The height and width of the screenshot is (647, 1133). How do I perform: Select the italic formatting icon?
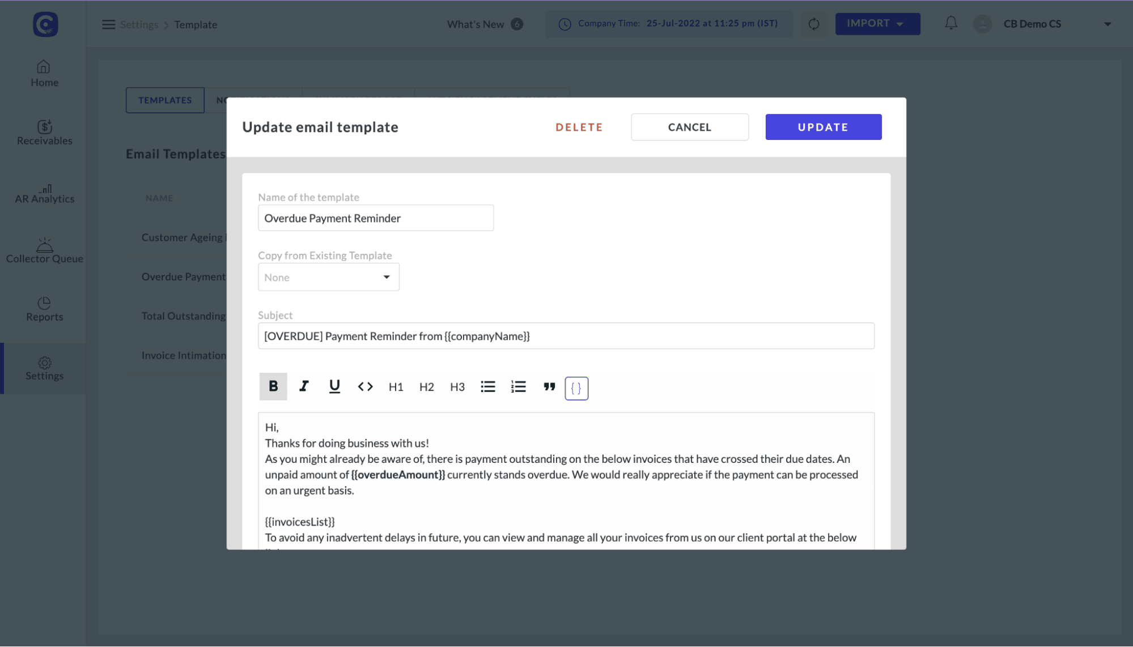[x=304, y=386]
